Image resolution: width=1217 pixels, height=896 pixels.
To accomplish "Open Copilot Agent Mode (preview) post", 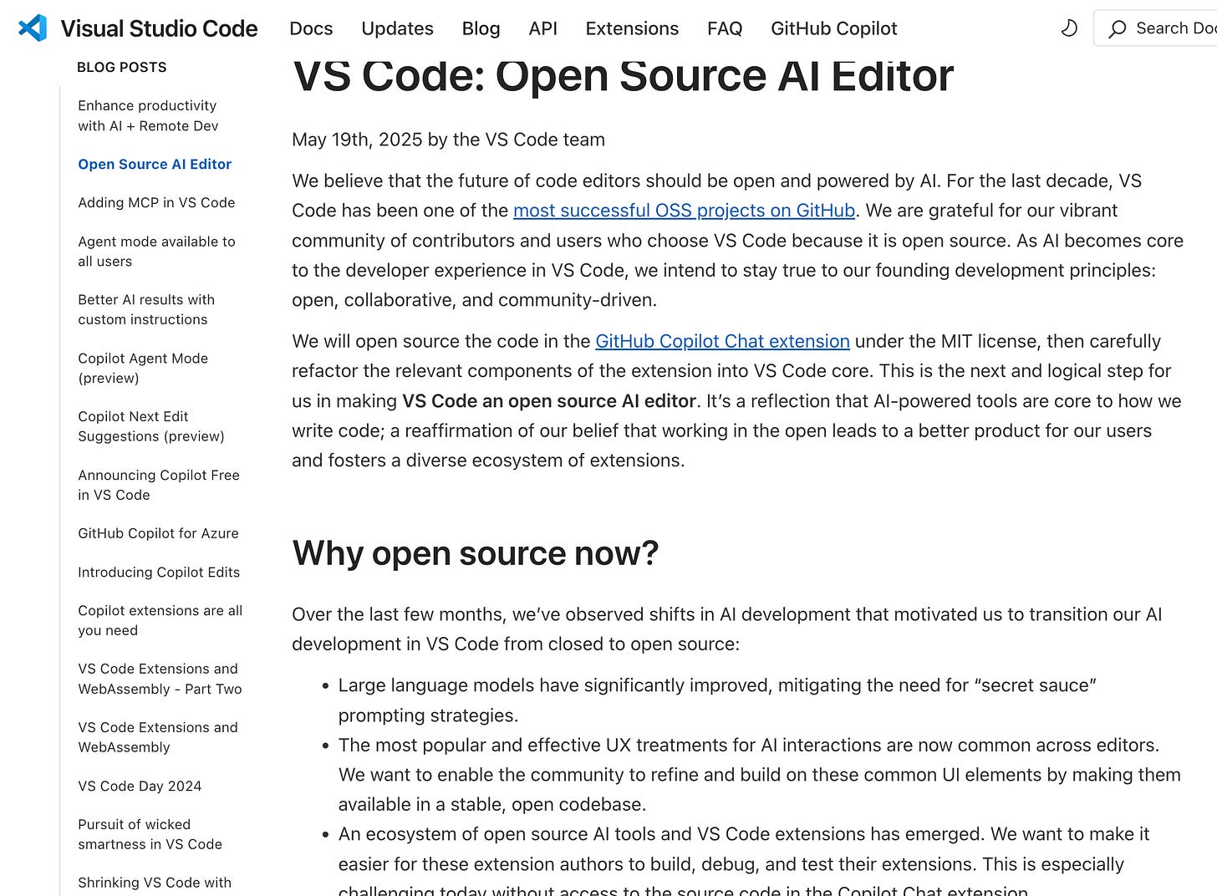I will pos(143,368).
